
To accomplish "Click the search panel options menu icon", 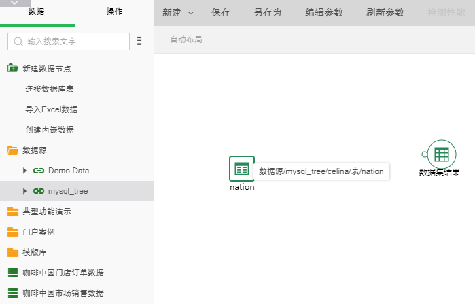I will [139, 41].
